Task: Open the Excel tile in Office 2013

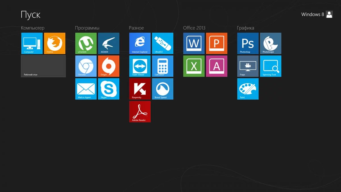Action: (x=194, y=66)
